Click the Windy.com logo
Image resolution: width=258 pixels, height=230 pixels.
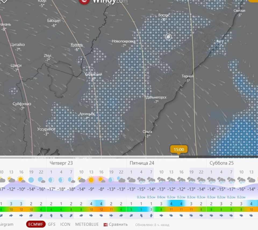tap(103, 2)
